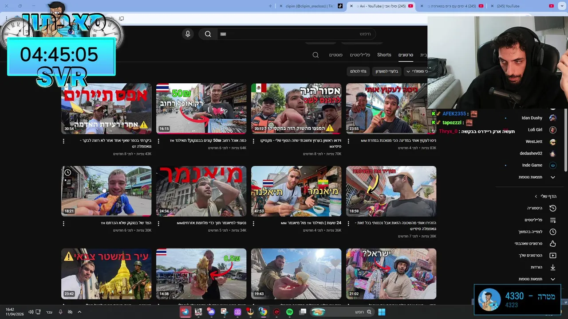568x319 pixels.
Task: Open פלייליסטים playlists icon in sidebar
Action: (553, 220)
